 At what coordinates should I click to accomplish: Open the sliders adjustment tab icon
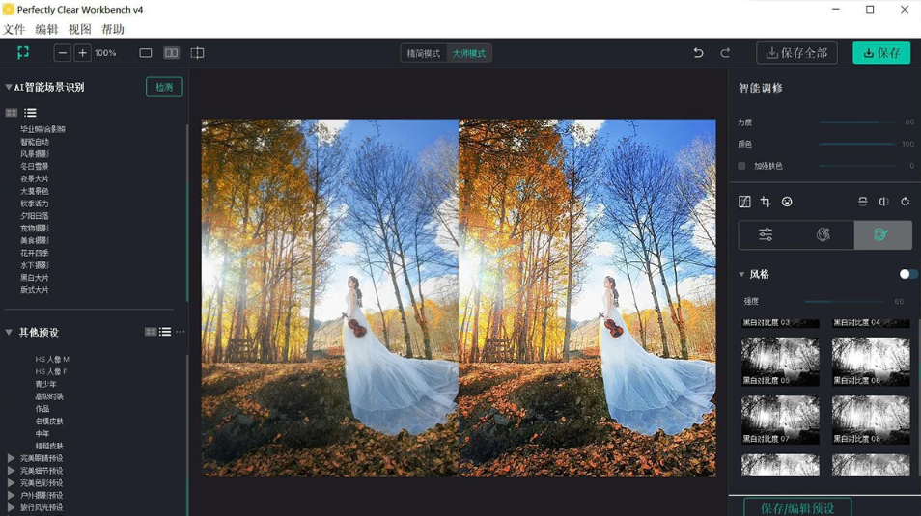click(x=766, y=234)
